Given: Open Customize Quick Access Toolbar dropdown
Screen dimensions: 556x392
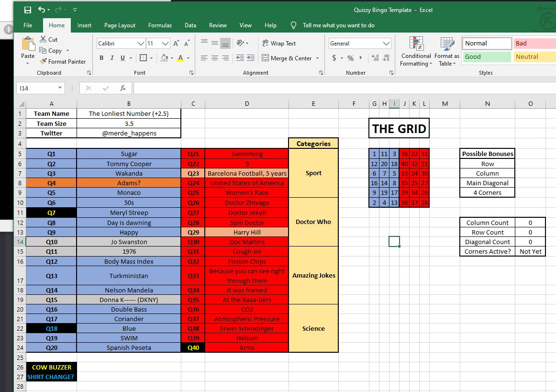Looking at the screenshot, I should click(75, 10).
